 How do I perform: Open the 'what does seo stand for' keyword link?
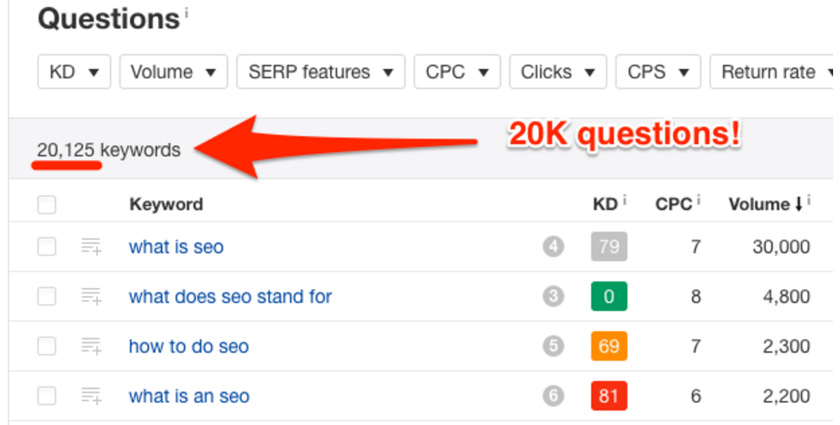[x=230, y=297]
